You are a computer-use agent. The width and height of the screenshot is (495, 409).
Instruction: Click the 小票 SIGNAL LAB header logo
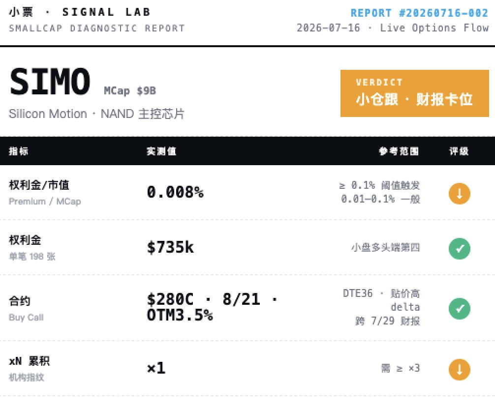tap(80, 12)
